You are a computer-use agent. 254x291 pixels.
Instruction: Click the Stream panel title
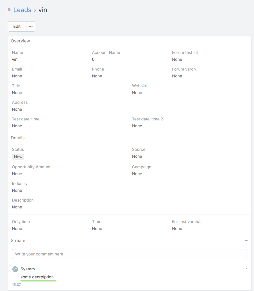coord(18,241)
